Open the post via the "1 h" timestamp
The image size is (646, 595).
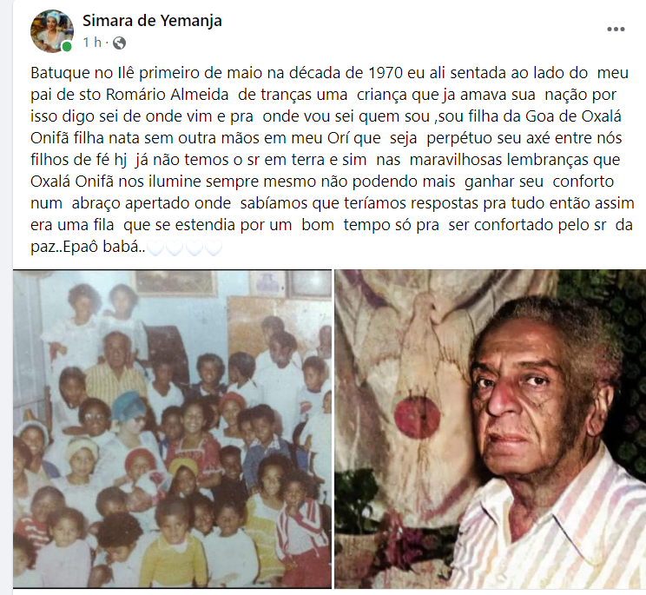92,43
